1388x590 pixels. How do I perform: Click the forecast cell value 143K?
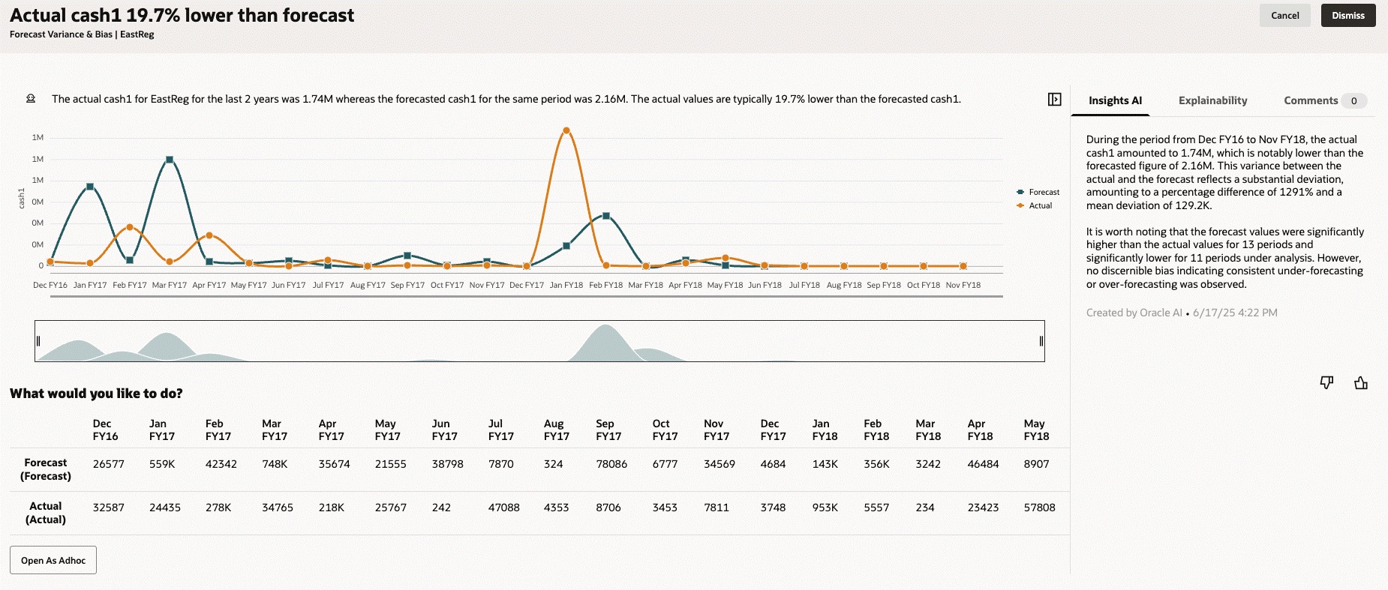click(825, 464)
